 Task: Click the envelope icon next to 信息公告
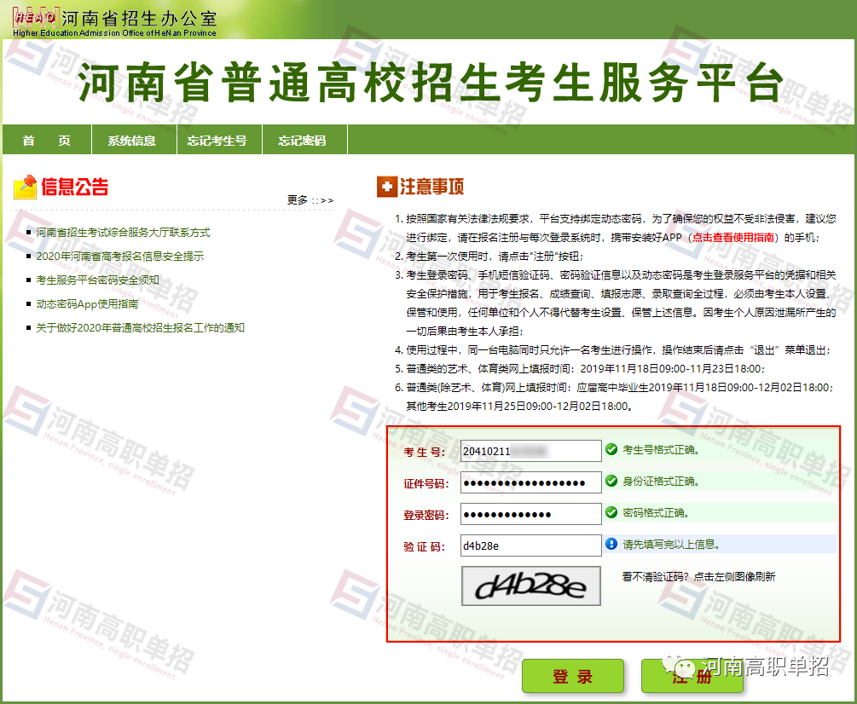tap(24, 187)
